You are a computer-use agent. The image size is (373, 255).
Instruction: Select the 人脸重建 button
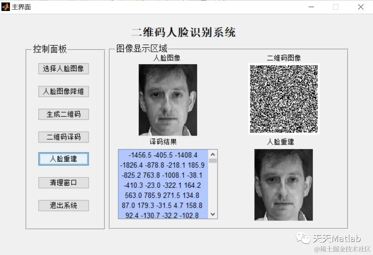63,159
